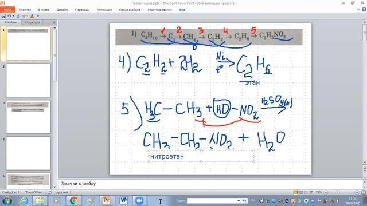Switch to the Главная ribbon tab

click(x=25, y=10)
